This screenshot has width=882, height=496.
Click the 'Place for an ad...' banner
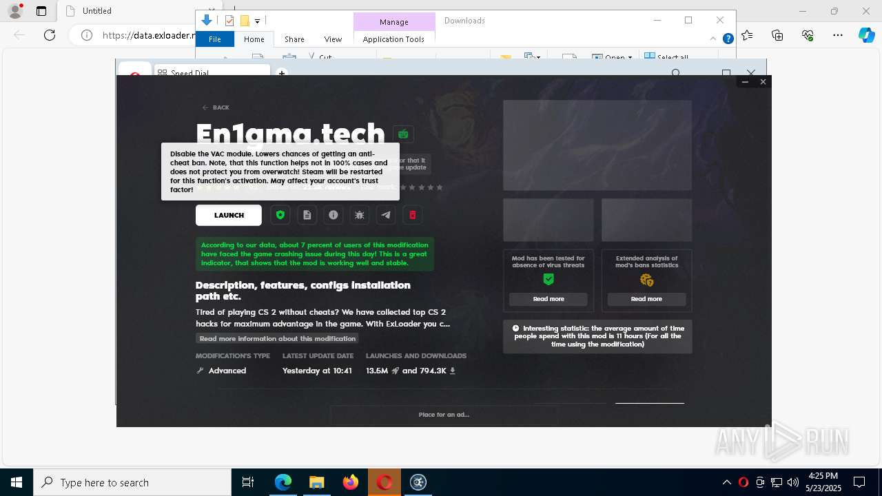[x=444, y=415]
